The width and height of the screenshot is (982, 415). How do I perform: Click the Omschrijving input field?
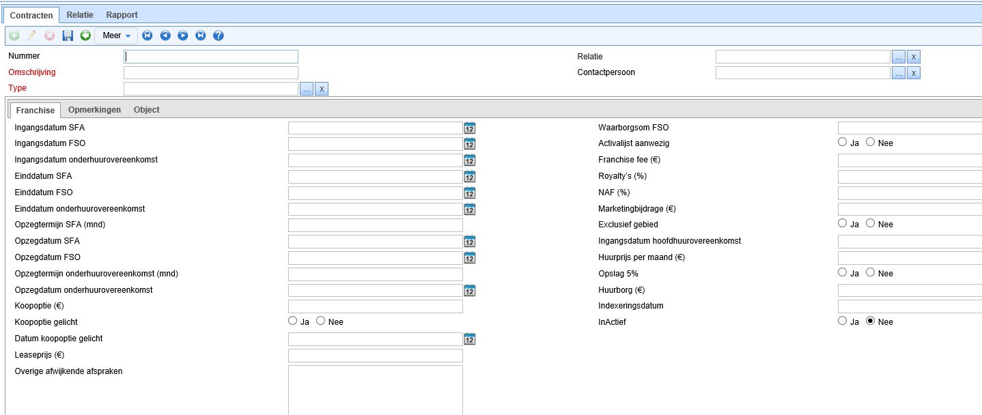click(x=211, y=72)
